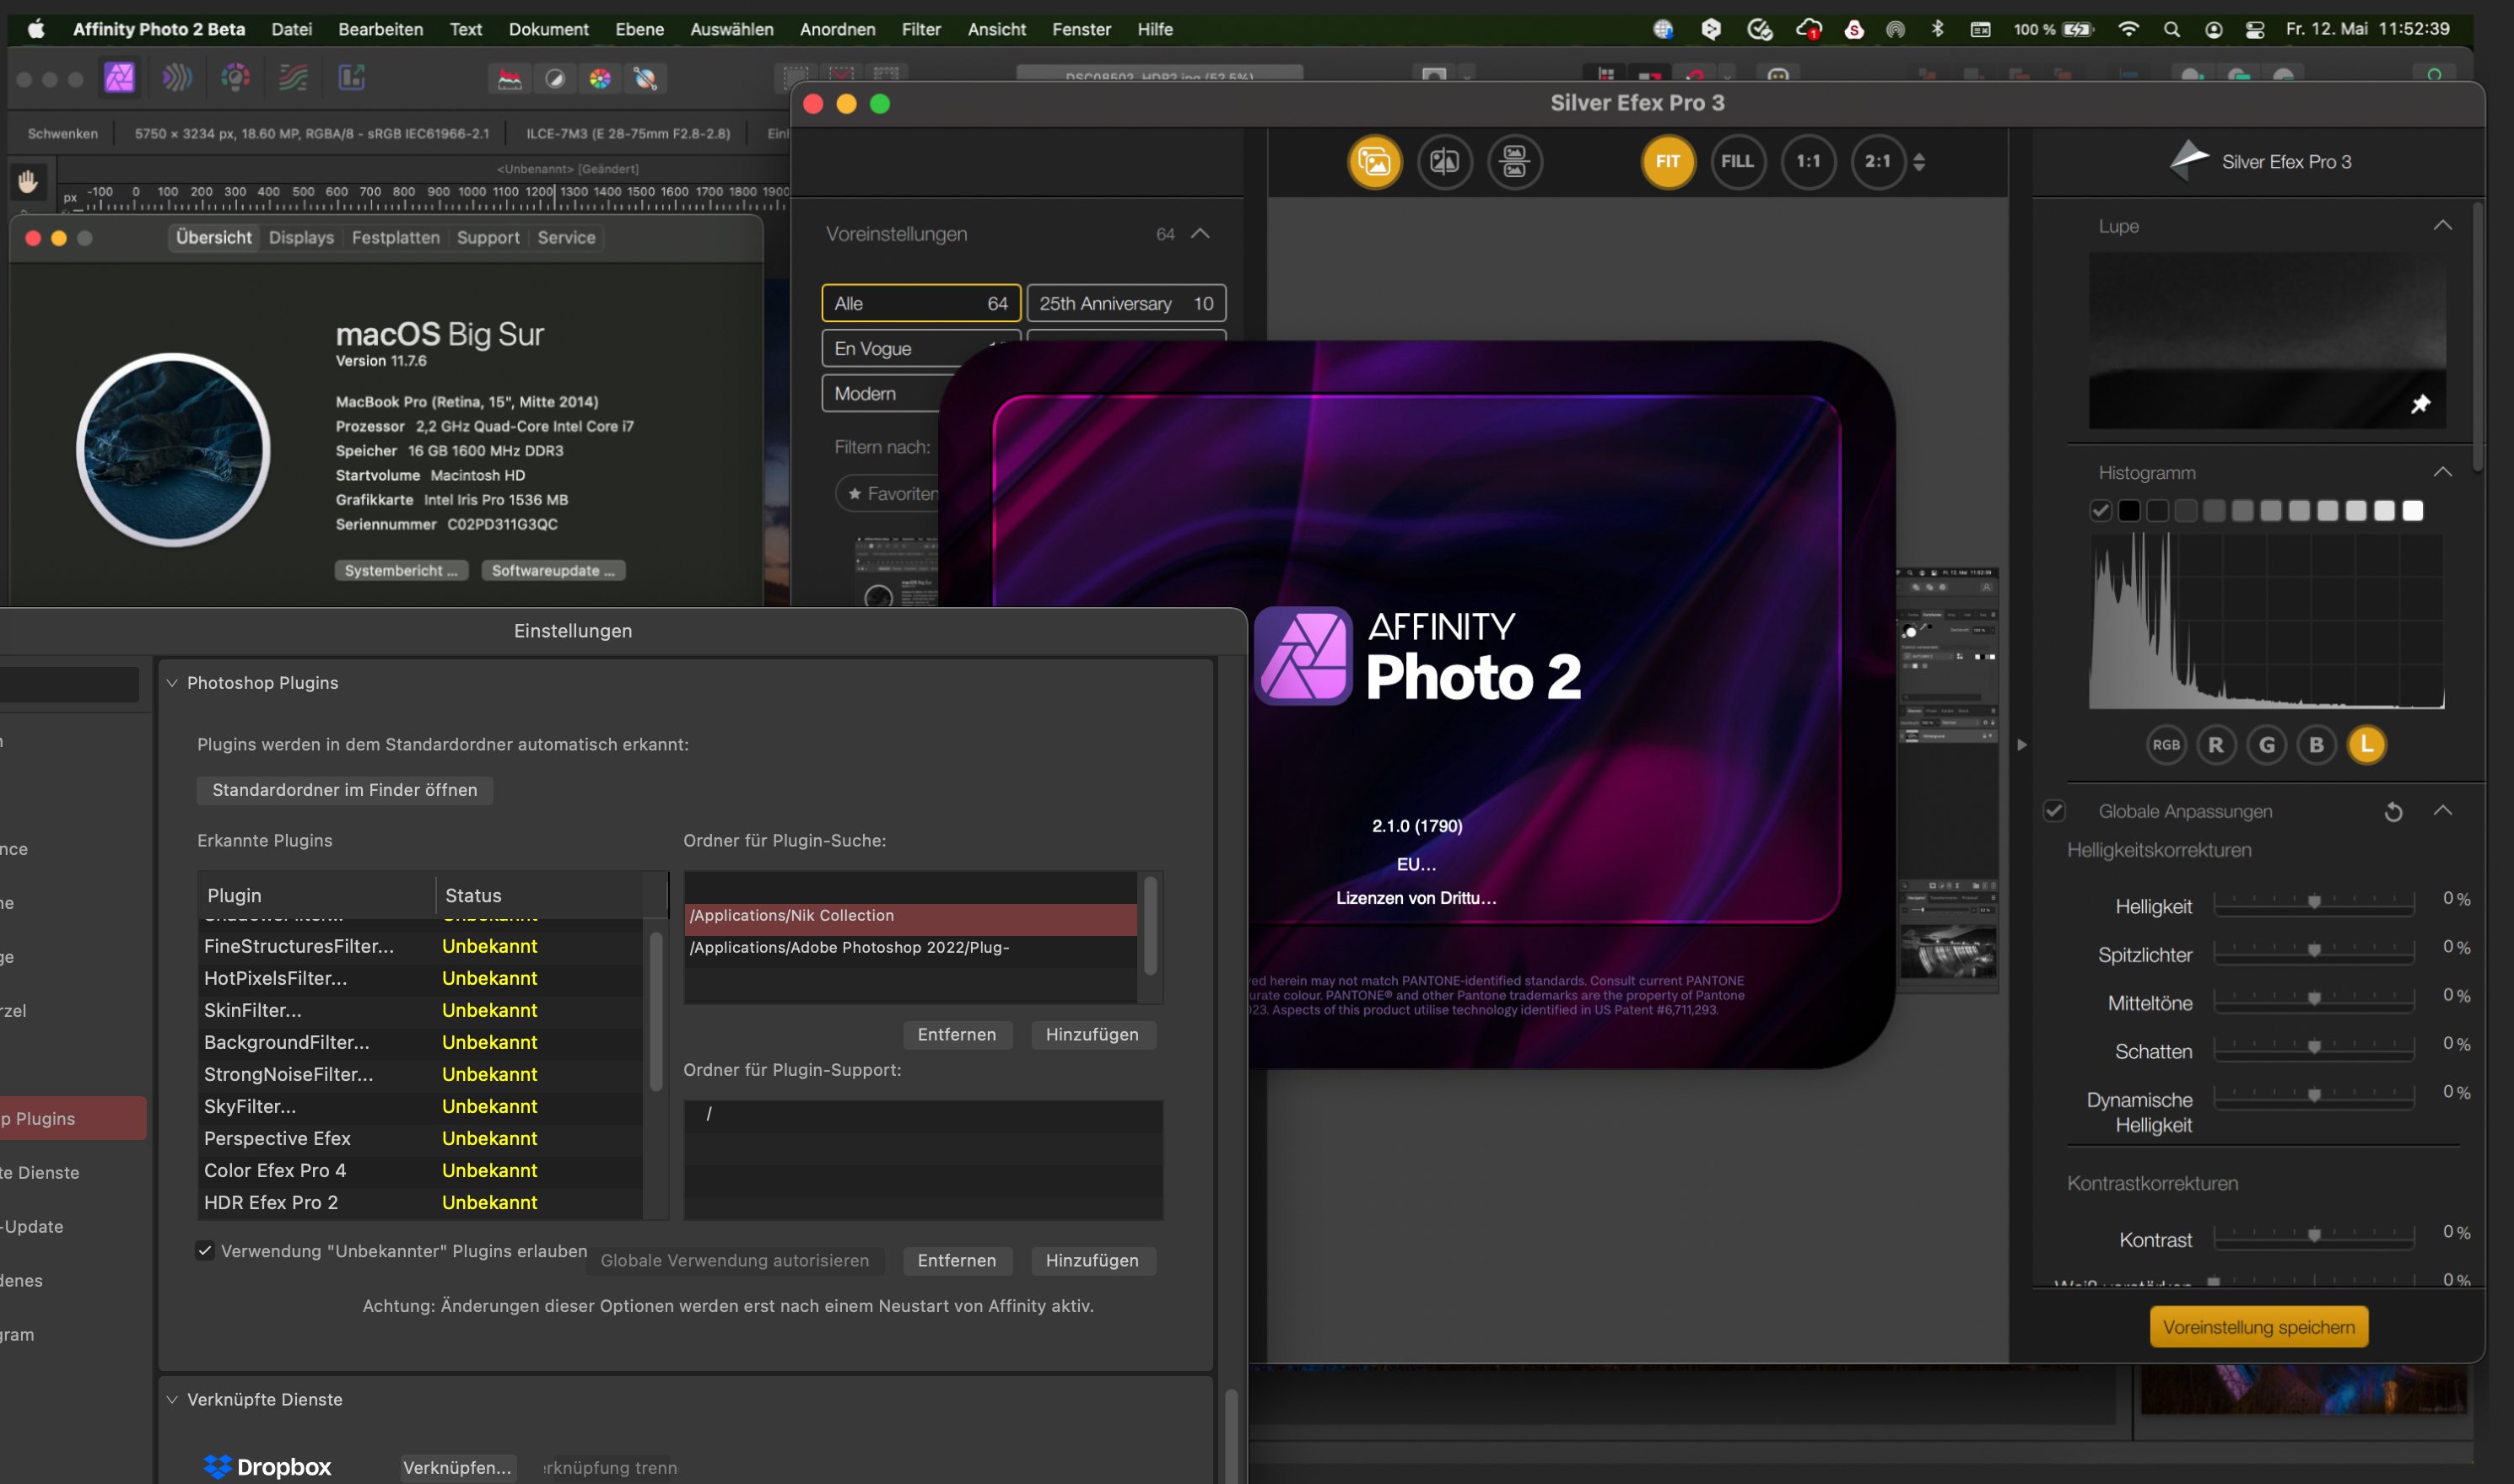Viewport: 2514px width, 1484px height.
Task: Open the Dokument menu
Action: tap(548, 29)
